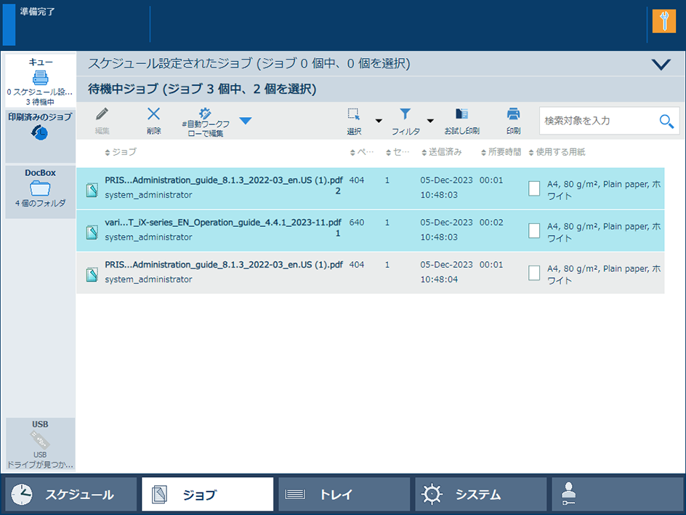This screenshot has height=515, width=686.
Task: Click the orange wrench maintenance icon
Action: pyautogui.click(x=663, y=21)
